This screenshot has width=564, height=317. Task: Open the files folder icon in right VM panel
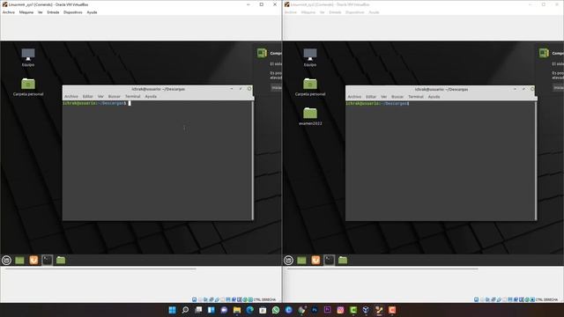pyautogui.click(x=343, y=260)
